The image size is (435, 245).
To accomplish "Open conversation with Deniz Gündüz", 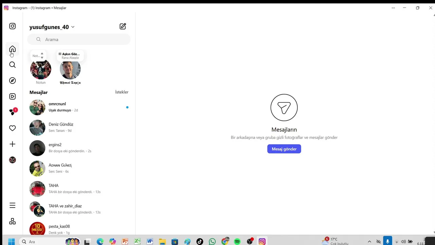I will (x=79, y=128).
